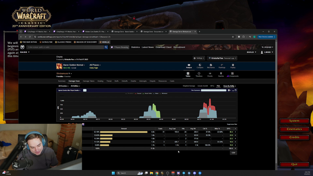
Task: Expand the second ability table row
Action: (235, 135)
